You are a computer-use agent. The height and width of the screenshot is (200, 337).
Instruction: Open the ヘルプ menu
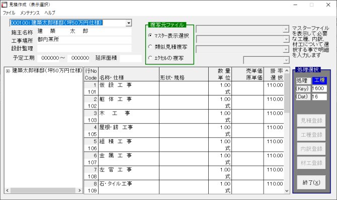tap(50, 13)
